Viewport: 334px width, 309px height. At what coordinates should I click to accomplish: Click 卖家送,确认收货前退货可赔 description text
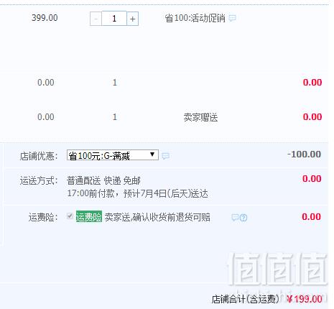pos(157,217)
